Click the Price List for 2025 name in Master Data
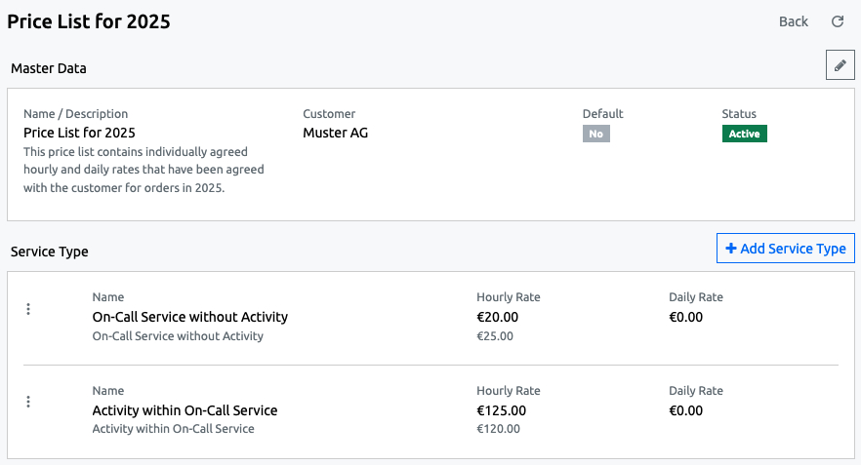The height and width of the screenshot is (465, 861). tap(79, 133)
